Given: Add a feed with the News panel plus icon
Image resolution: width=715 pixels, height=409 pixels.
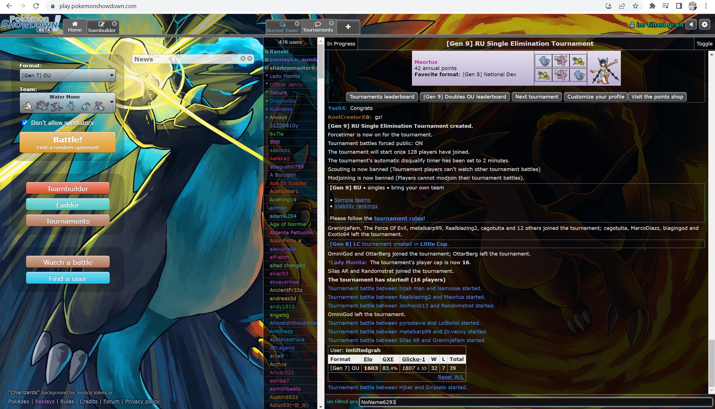Looking at the screenshot, I should (x=242, y=59).
